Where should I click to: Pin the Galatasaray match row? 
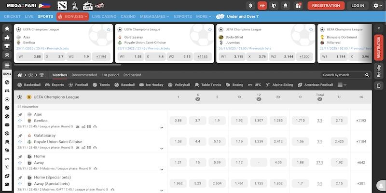pyautogui.click(x=20, y=136)
